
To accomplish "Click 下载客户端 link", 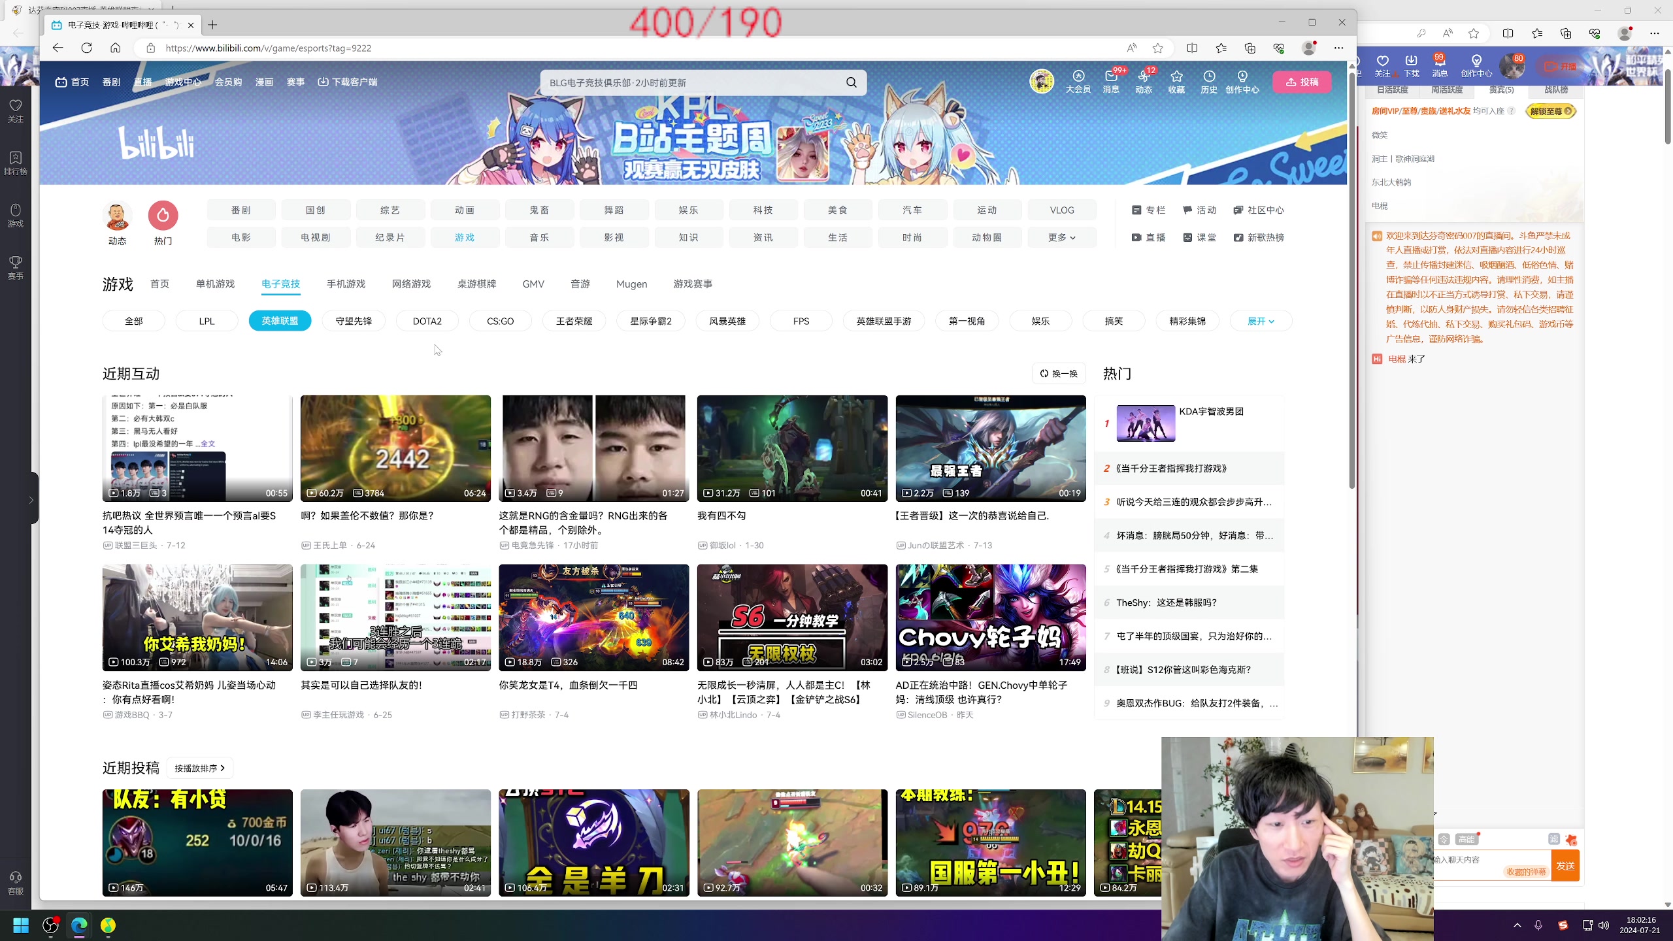I will click(348, 82).
